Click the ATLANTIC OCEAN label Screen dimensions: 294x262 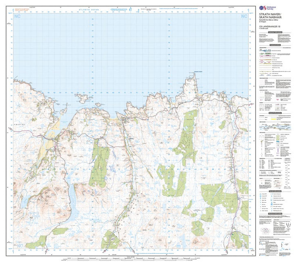coord(89,9)
